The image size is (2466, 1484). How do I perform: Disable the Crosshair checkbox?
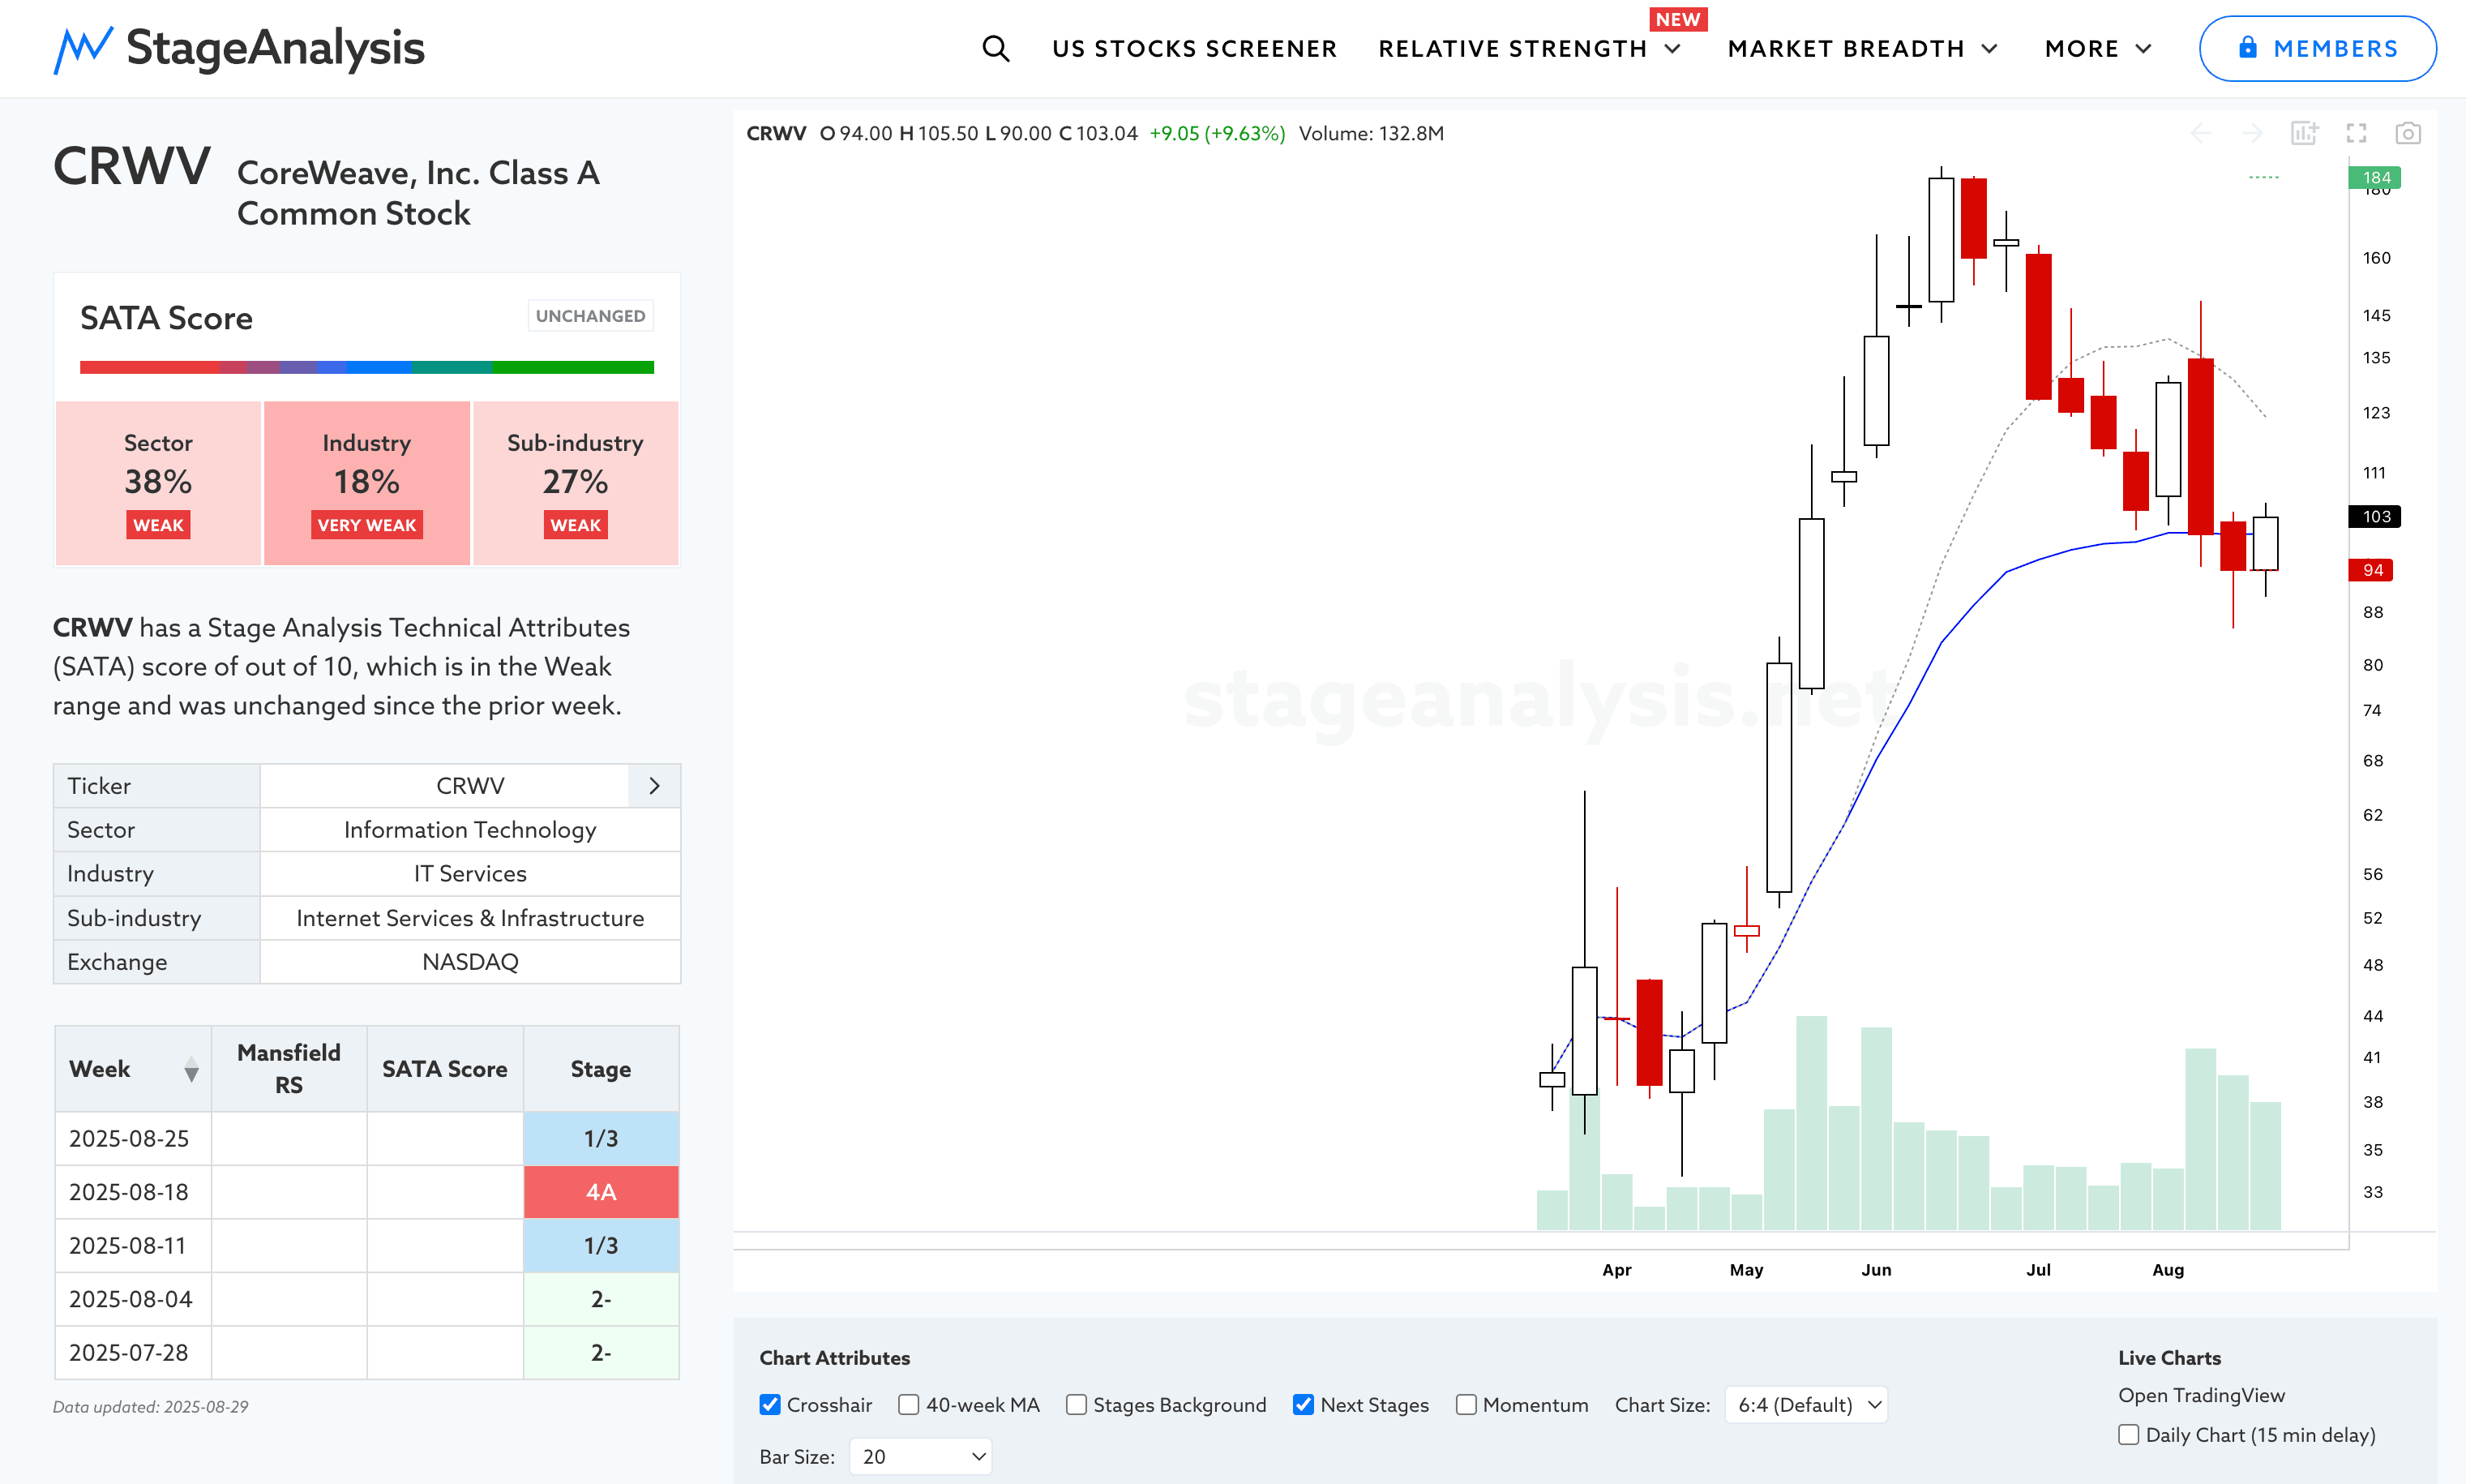tap(769, 1405)
